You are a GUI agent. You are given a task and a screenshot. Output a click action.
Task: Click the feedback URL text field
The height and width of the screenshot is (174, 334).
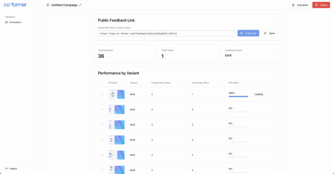[x=166, y=33]
